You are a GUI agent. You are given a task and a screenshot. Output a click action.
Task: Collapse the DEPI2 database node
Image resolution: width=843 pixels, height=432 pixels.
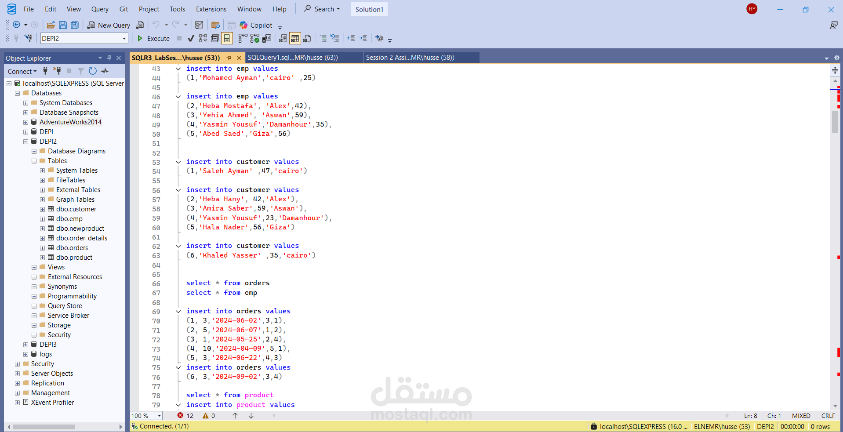coord(25,142)
